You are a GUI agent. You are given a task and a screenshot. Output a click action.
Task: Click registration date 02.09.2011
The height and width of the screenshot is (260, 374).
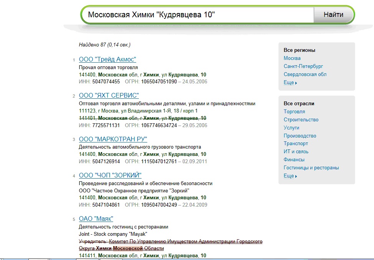194,161
